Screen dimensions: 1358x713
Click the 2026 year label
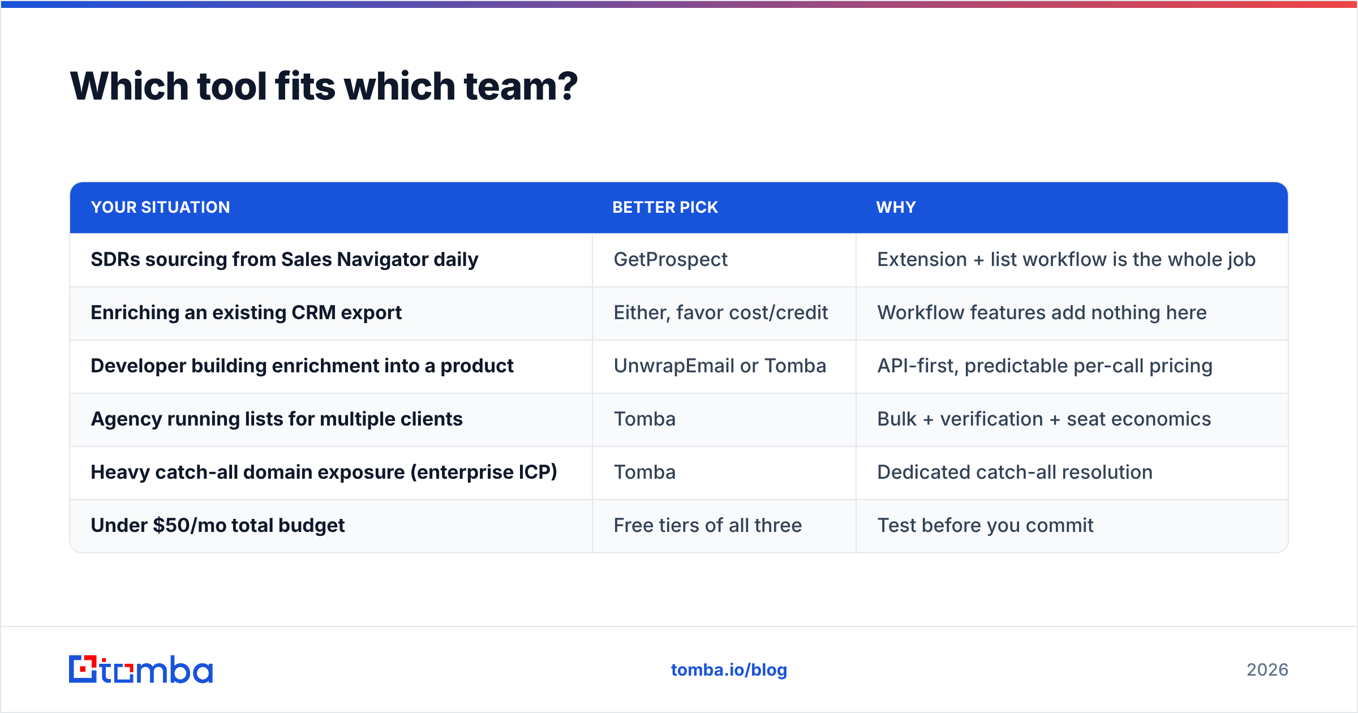(1267, 670)
